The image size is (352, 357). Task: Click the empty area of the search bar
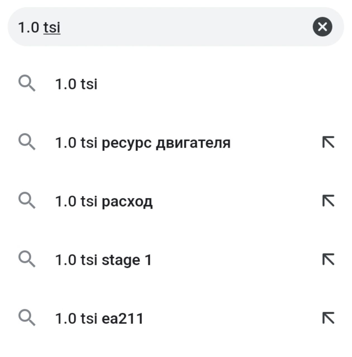tap(184, 27)
